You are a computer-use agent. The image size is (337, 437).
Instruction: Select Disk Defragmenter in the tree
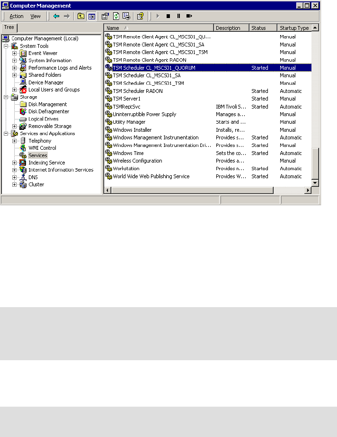(49, 111)
